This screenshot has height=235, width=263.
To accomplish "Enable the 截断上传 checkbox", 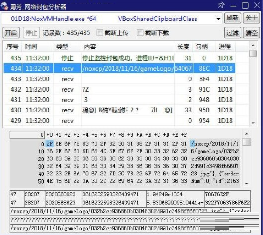I will tap(100, 33).
